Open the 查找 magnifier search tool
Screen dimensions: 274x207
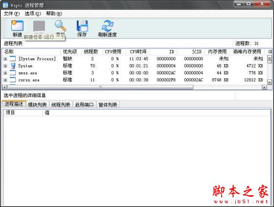[61, 26]
